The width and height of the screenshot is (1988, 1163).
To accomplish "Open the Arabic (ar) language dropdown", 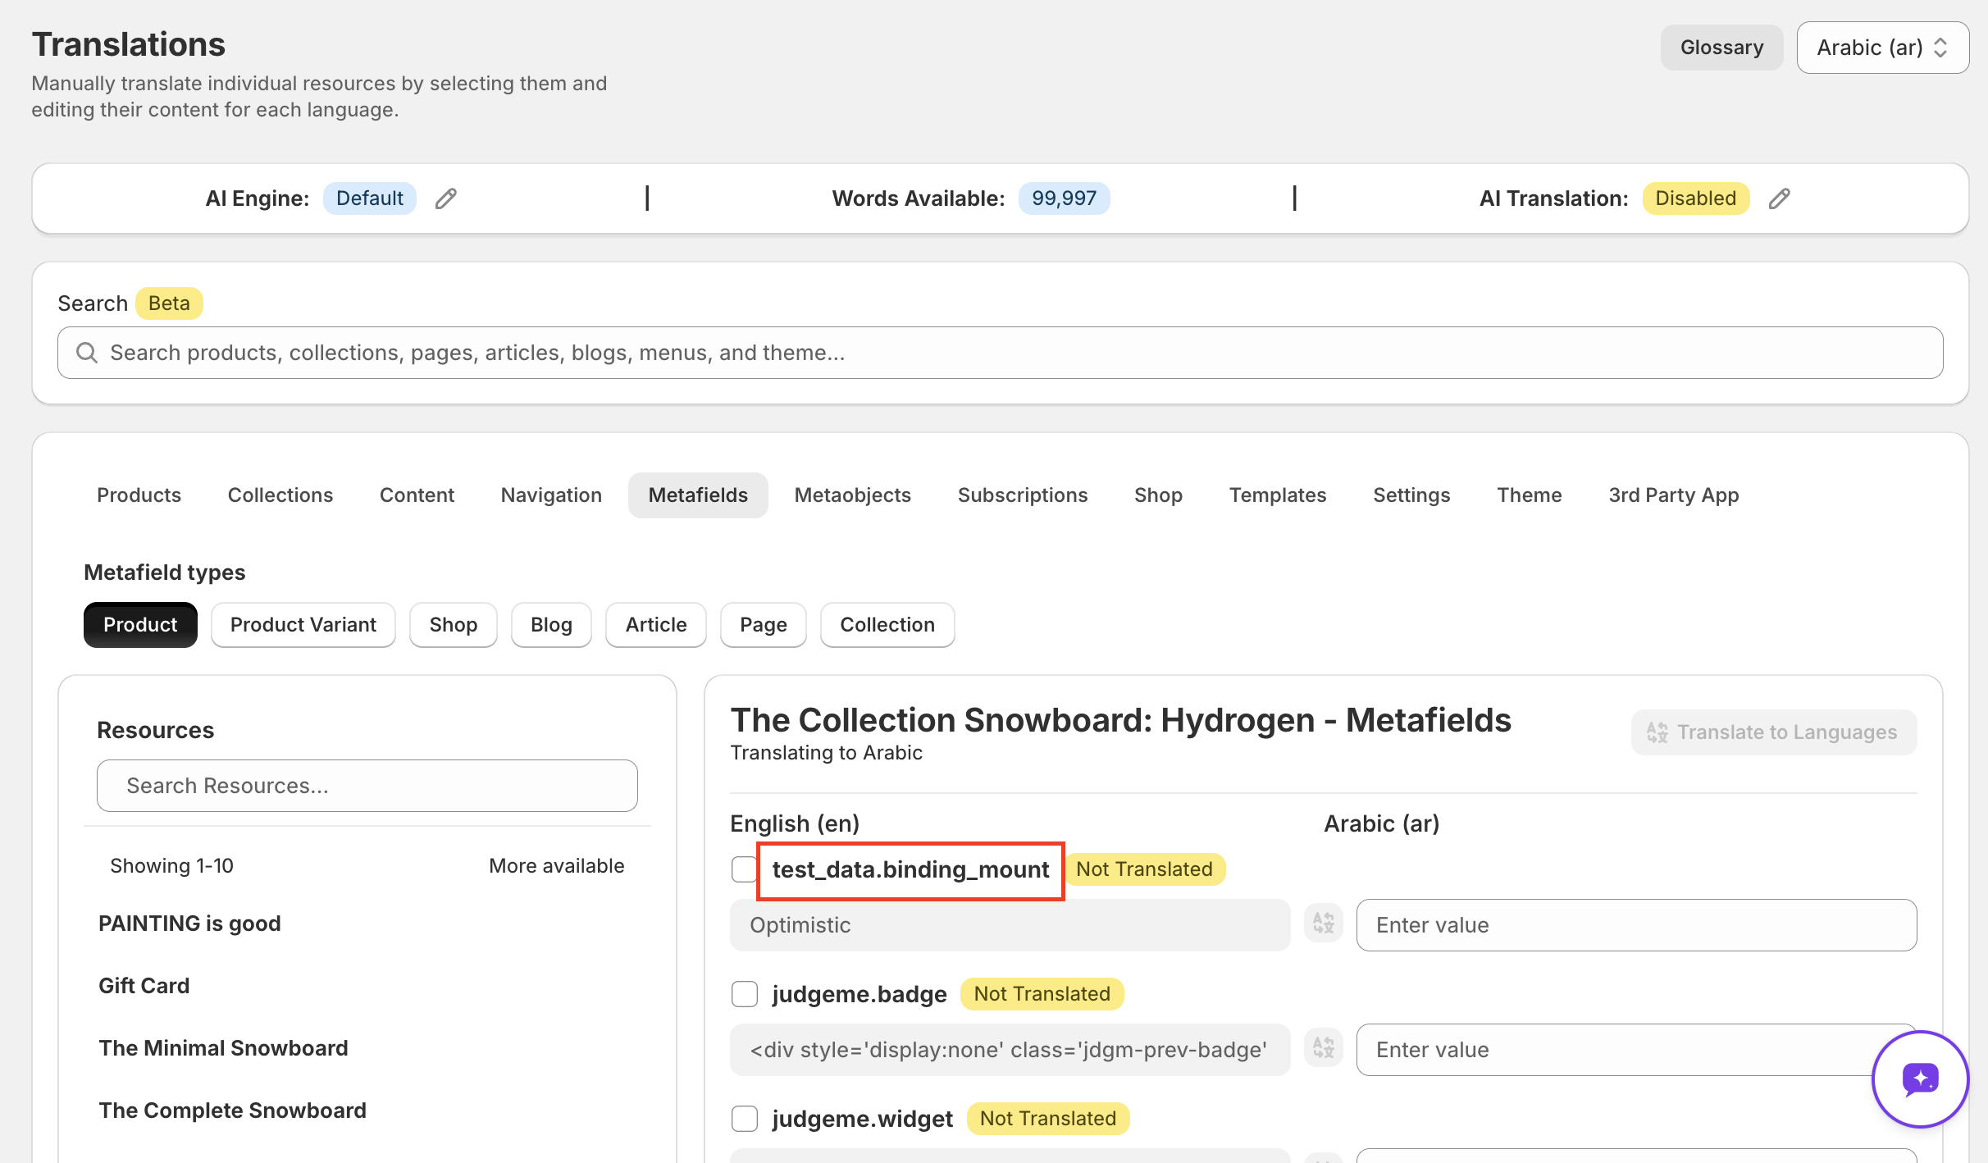I will 1882,48.
